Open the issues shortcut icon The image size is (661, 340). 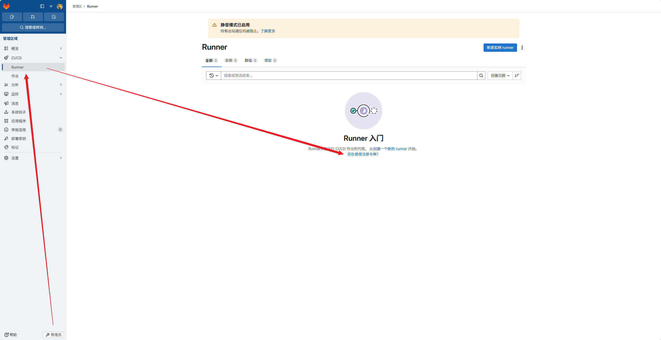pos(12,17)
